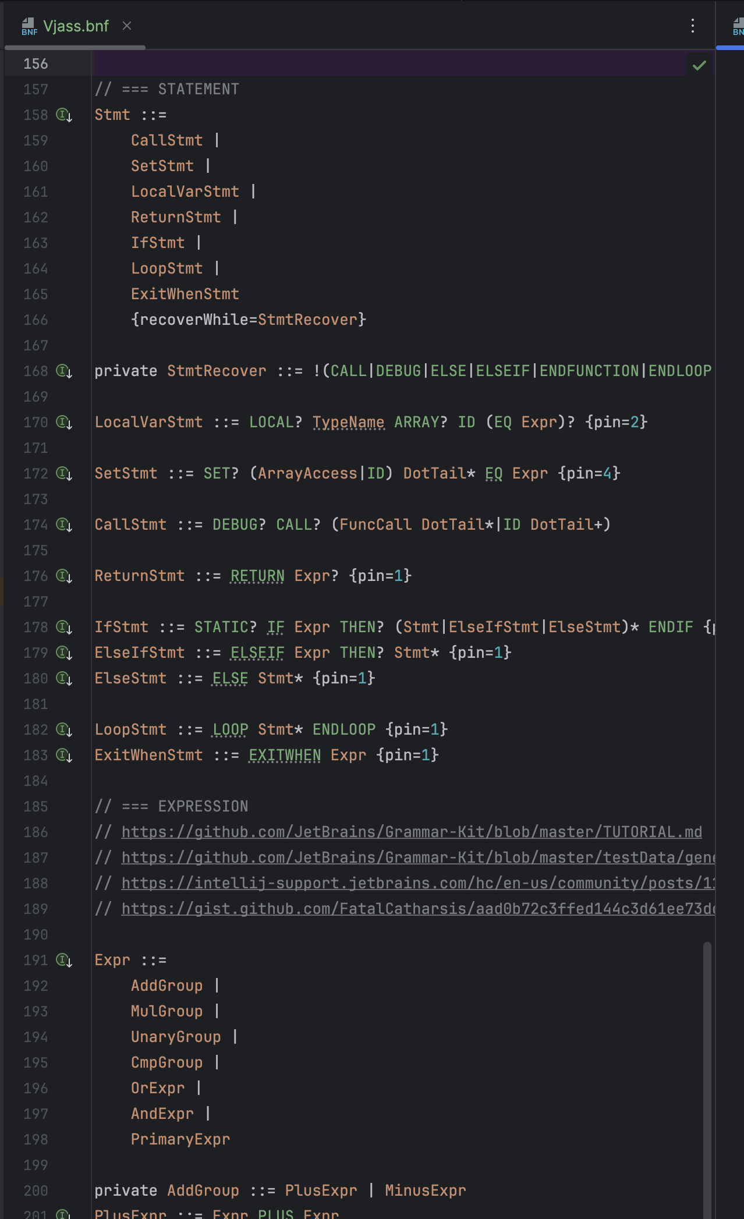Click the gutter icon for ExitWhenStmt
Image resolution: width=744 pixels, height=1219 pixels.
[x=63, y=755]
